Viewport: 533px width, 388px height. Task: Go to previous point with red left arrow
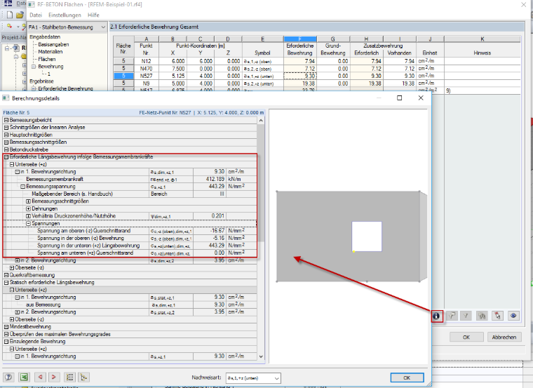point(41,377)
